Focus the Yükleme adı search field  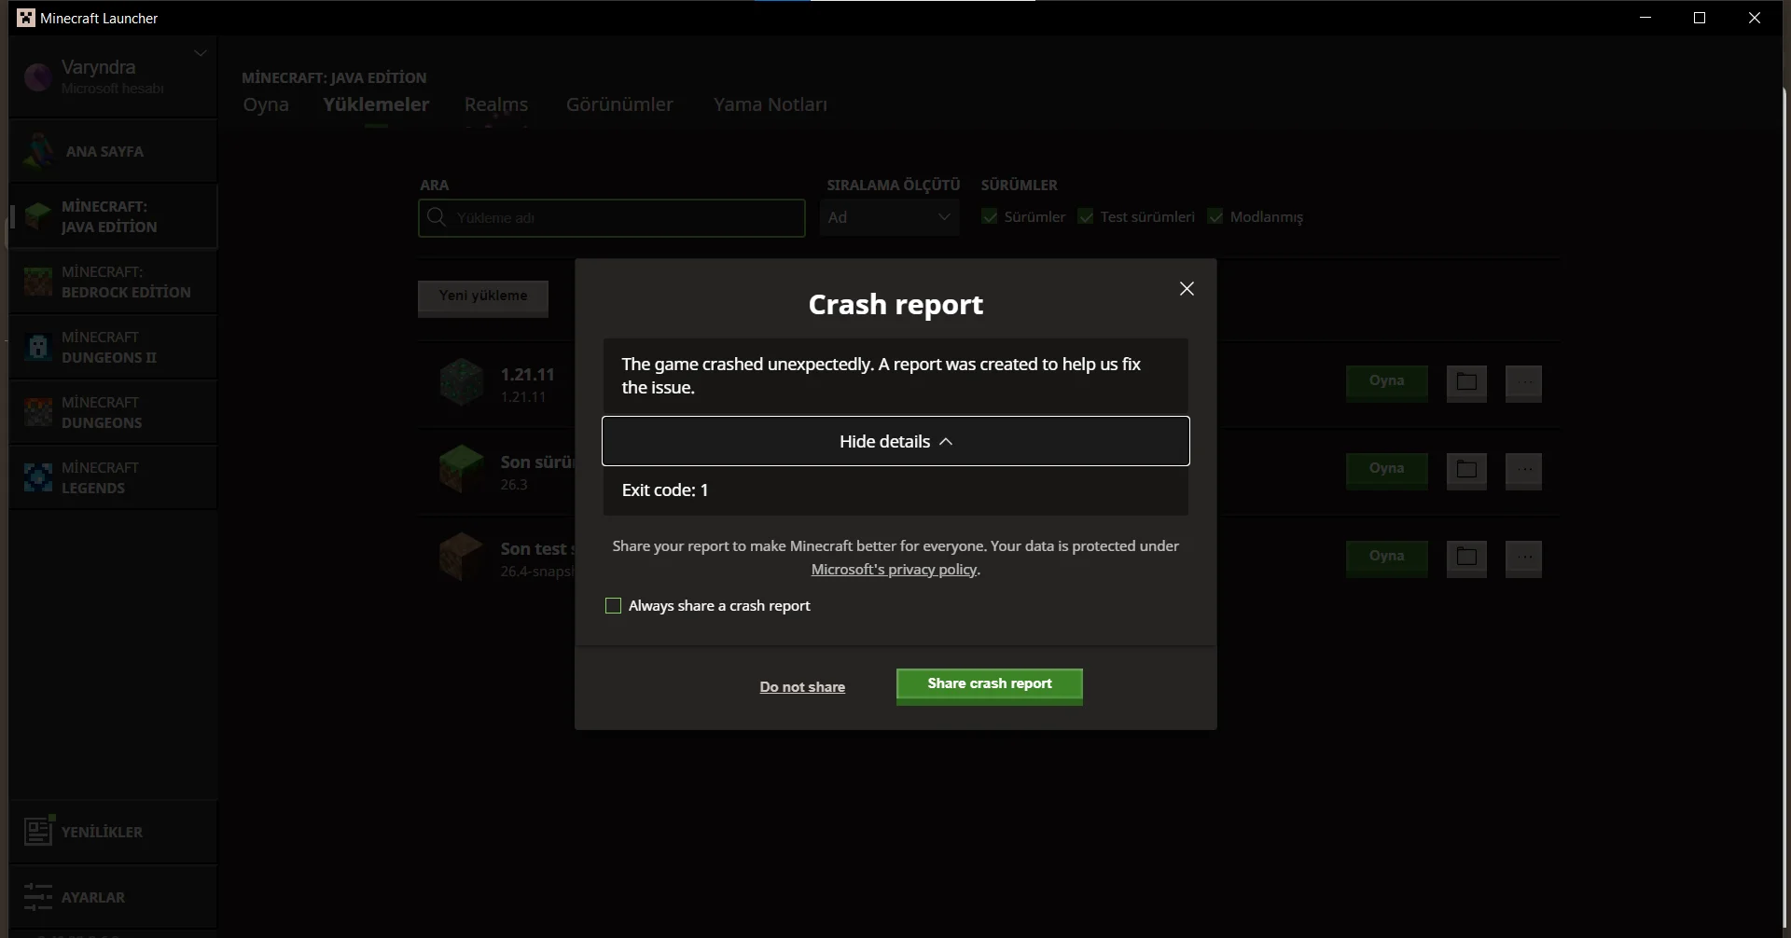(612, 218)
